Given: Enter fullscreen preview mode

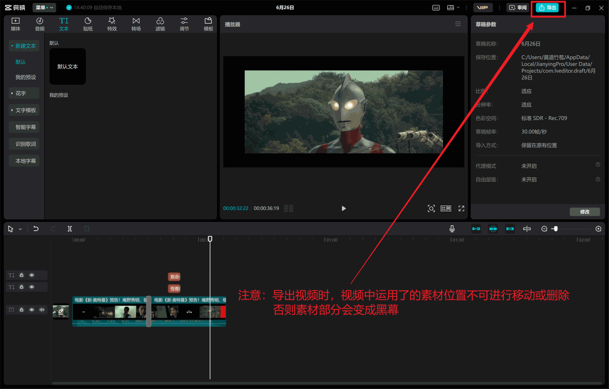Looking at the screenshot, I should pos(462,208).
